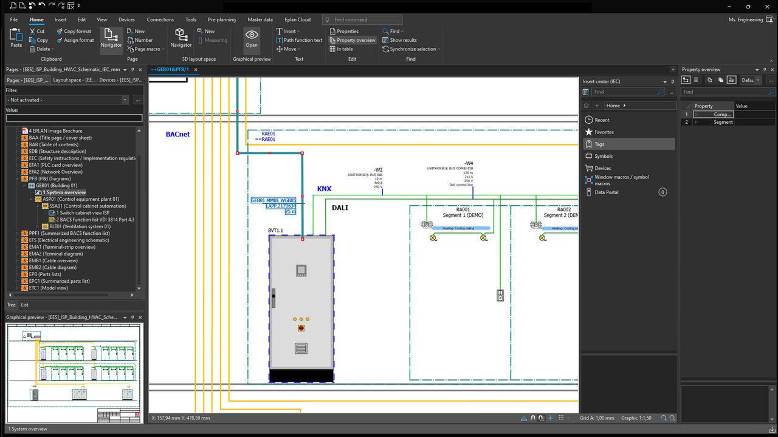Toggle Property overview in the Edit group
Viewport: 778px width, 437px height.
coord(353,40)
